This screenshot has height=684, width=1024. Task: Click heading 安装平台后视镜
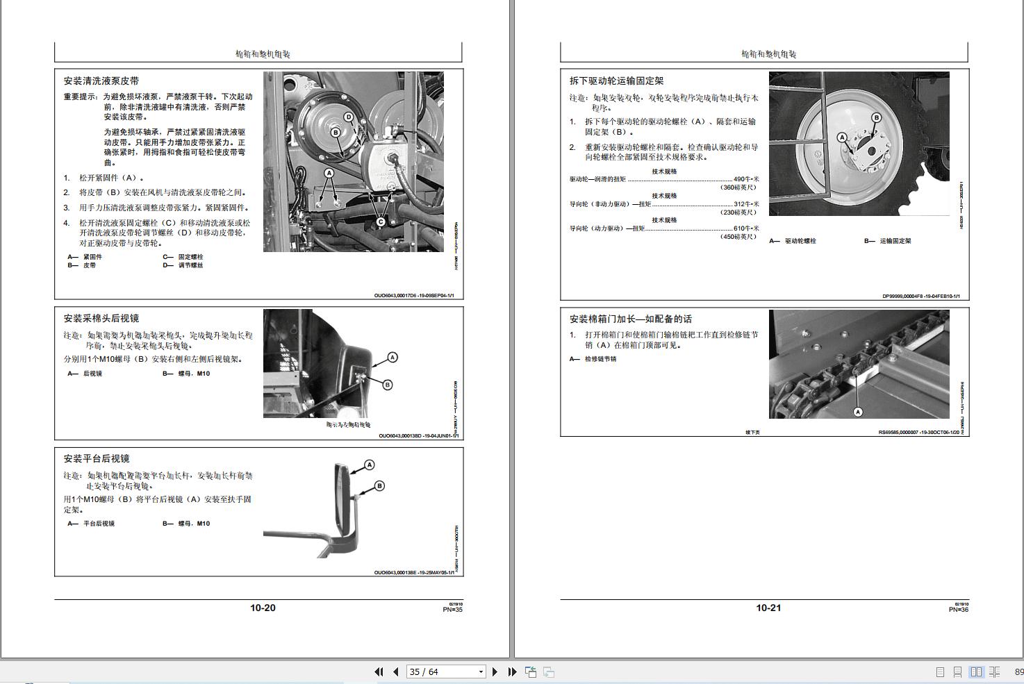(x=97, y=458)
